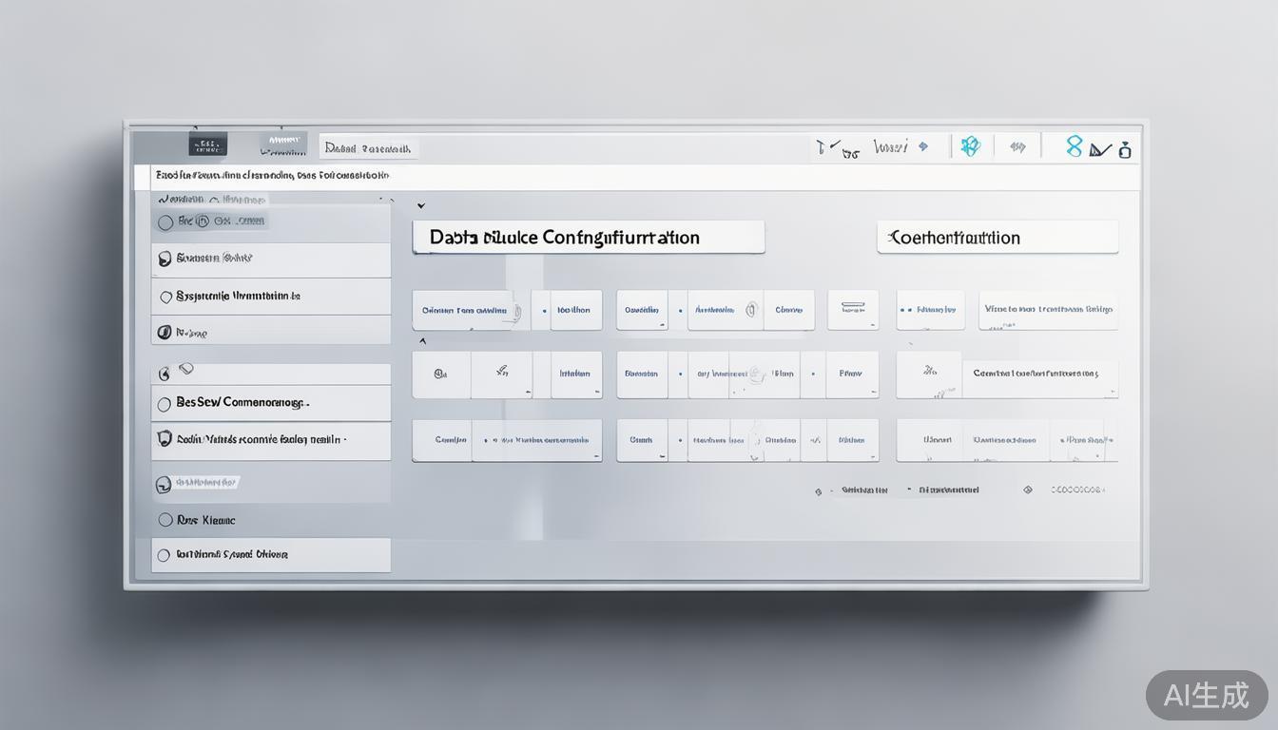Click the pen icon tile in the grid
Image resolution: width=1278 pixels, height=730 pixels.
coord(501,374)
